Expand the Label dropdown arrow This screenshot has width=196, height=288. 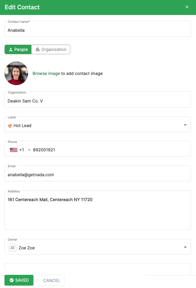[185, 125]
